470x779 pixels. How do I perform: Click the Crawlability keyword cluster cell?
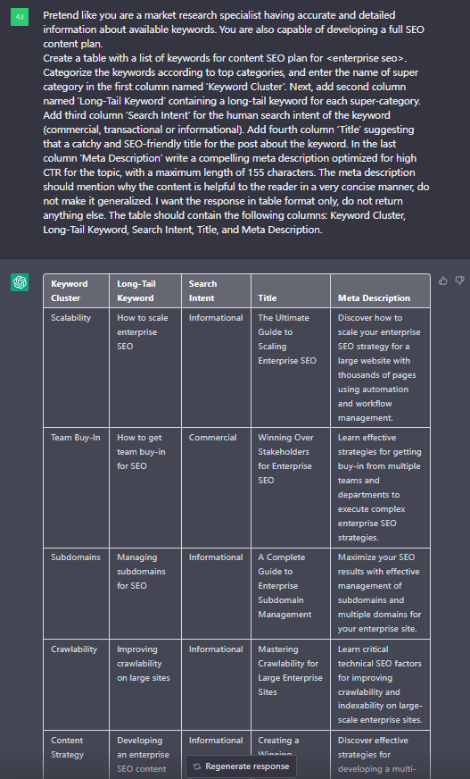click(x=77, y=684)
